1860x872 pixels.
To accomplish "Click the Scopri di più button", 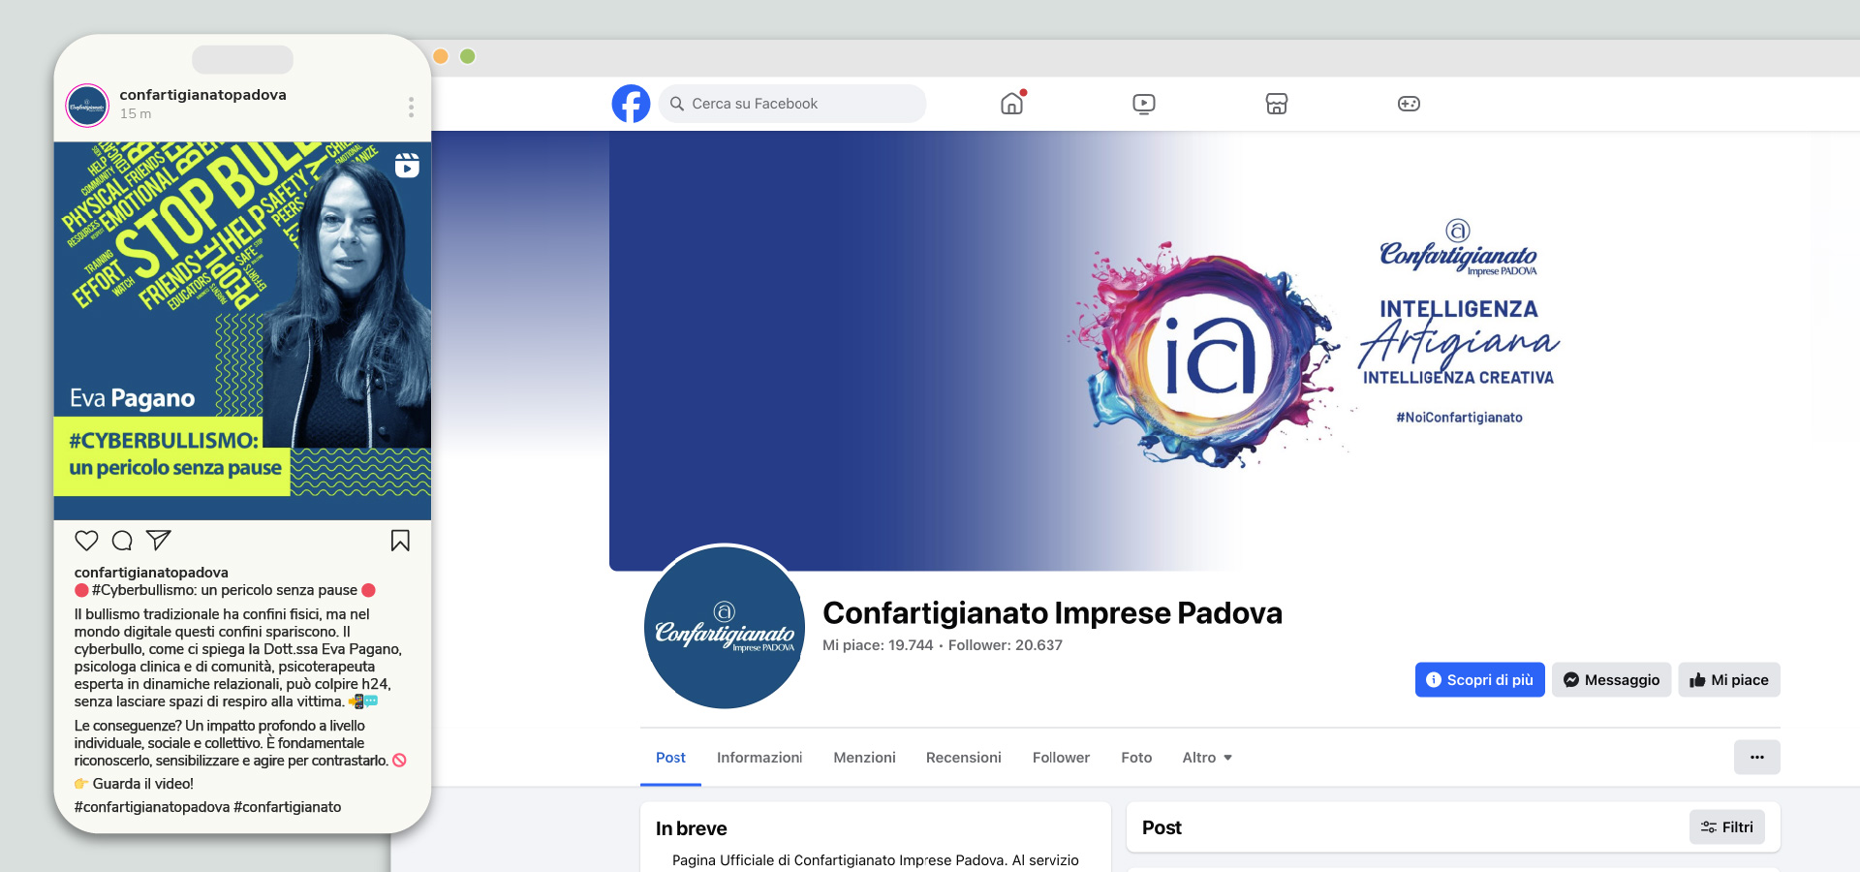I will (1479, 680).
